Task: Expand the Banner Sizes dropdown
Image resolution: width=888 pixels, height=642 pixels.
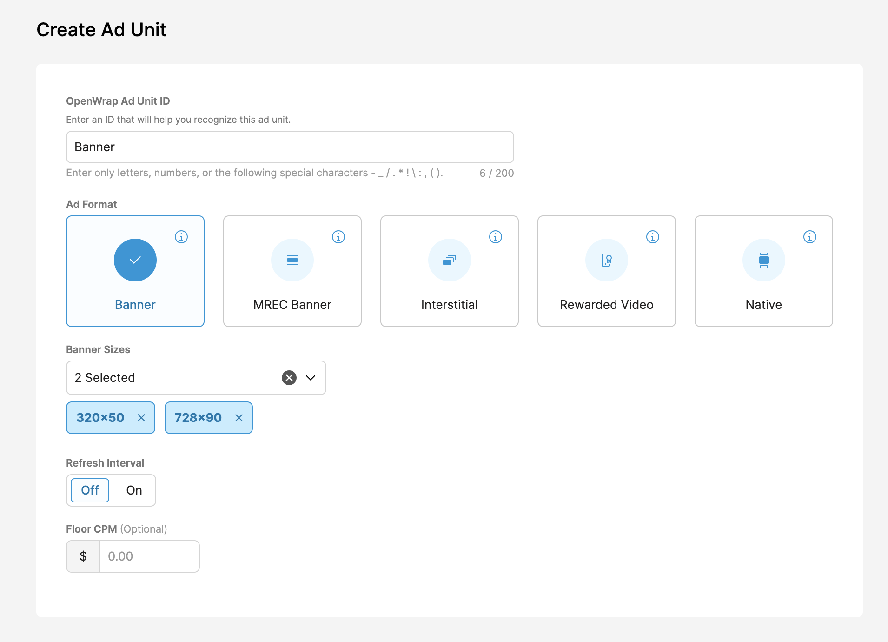Action: tap(311, 378)
